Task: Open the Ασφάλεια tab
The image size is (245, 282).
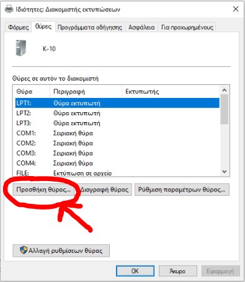Action: click(141, 27)
